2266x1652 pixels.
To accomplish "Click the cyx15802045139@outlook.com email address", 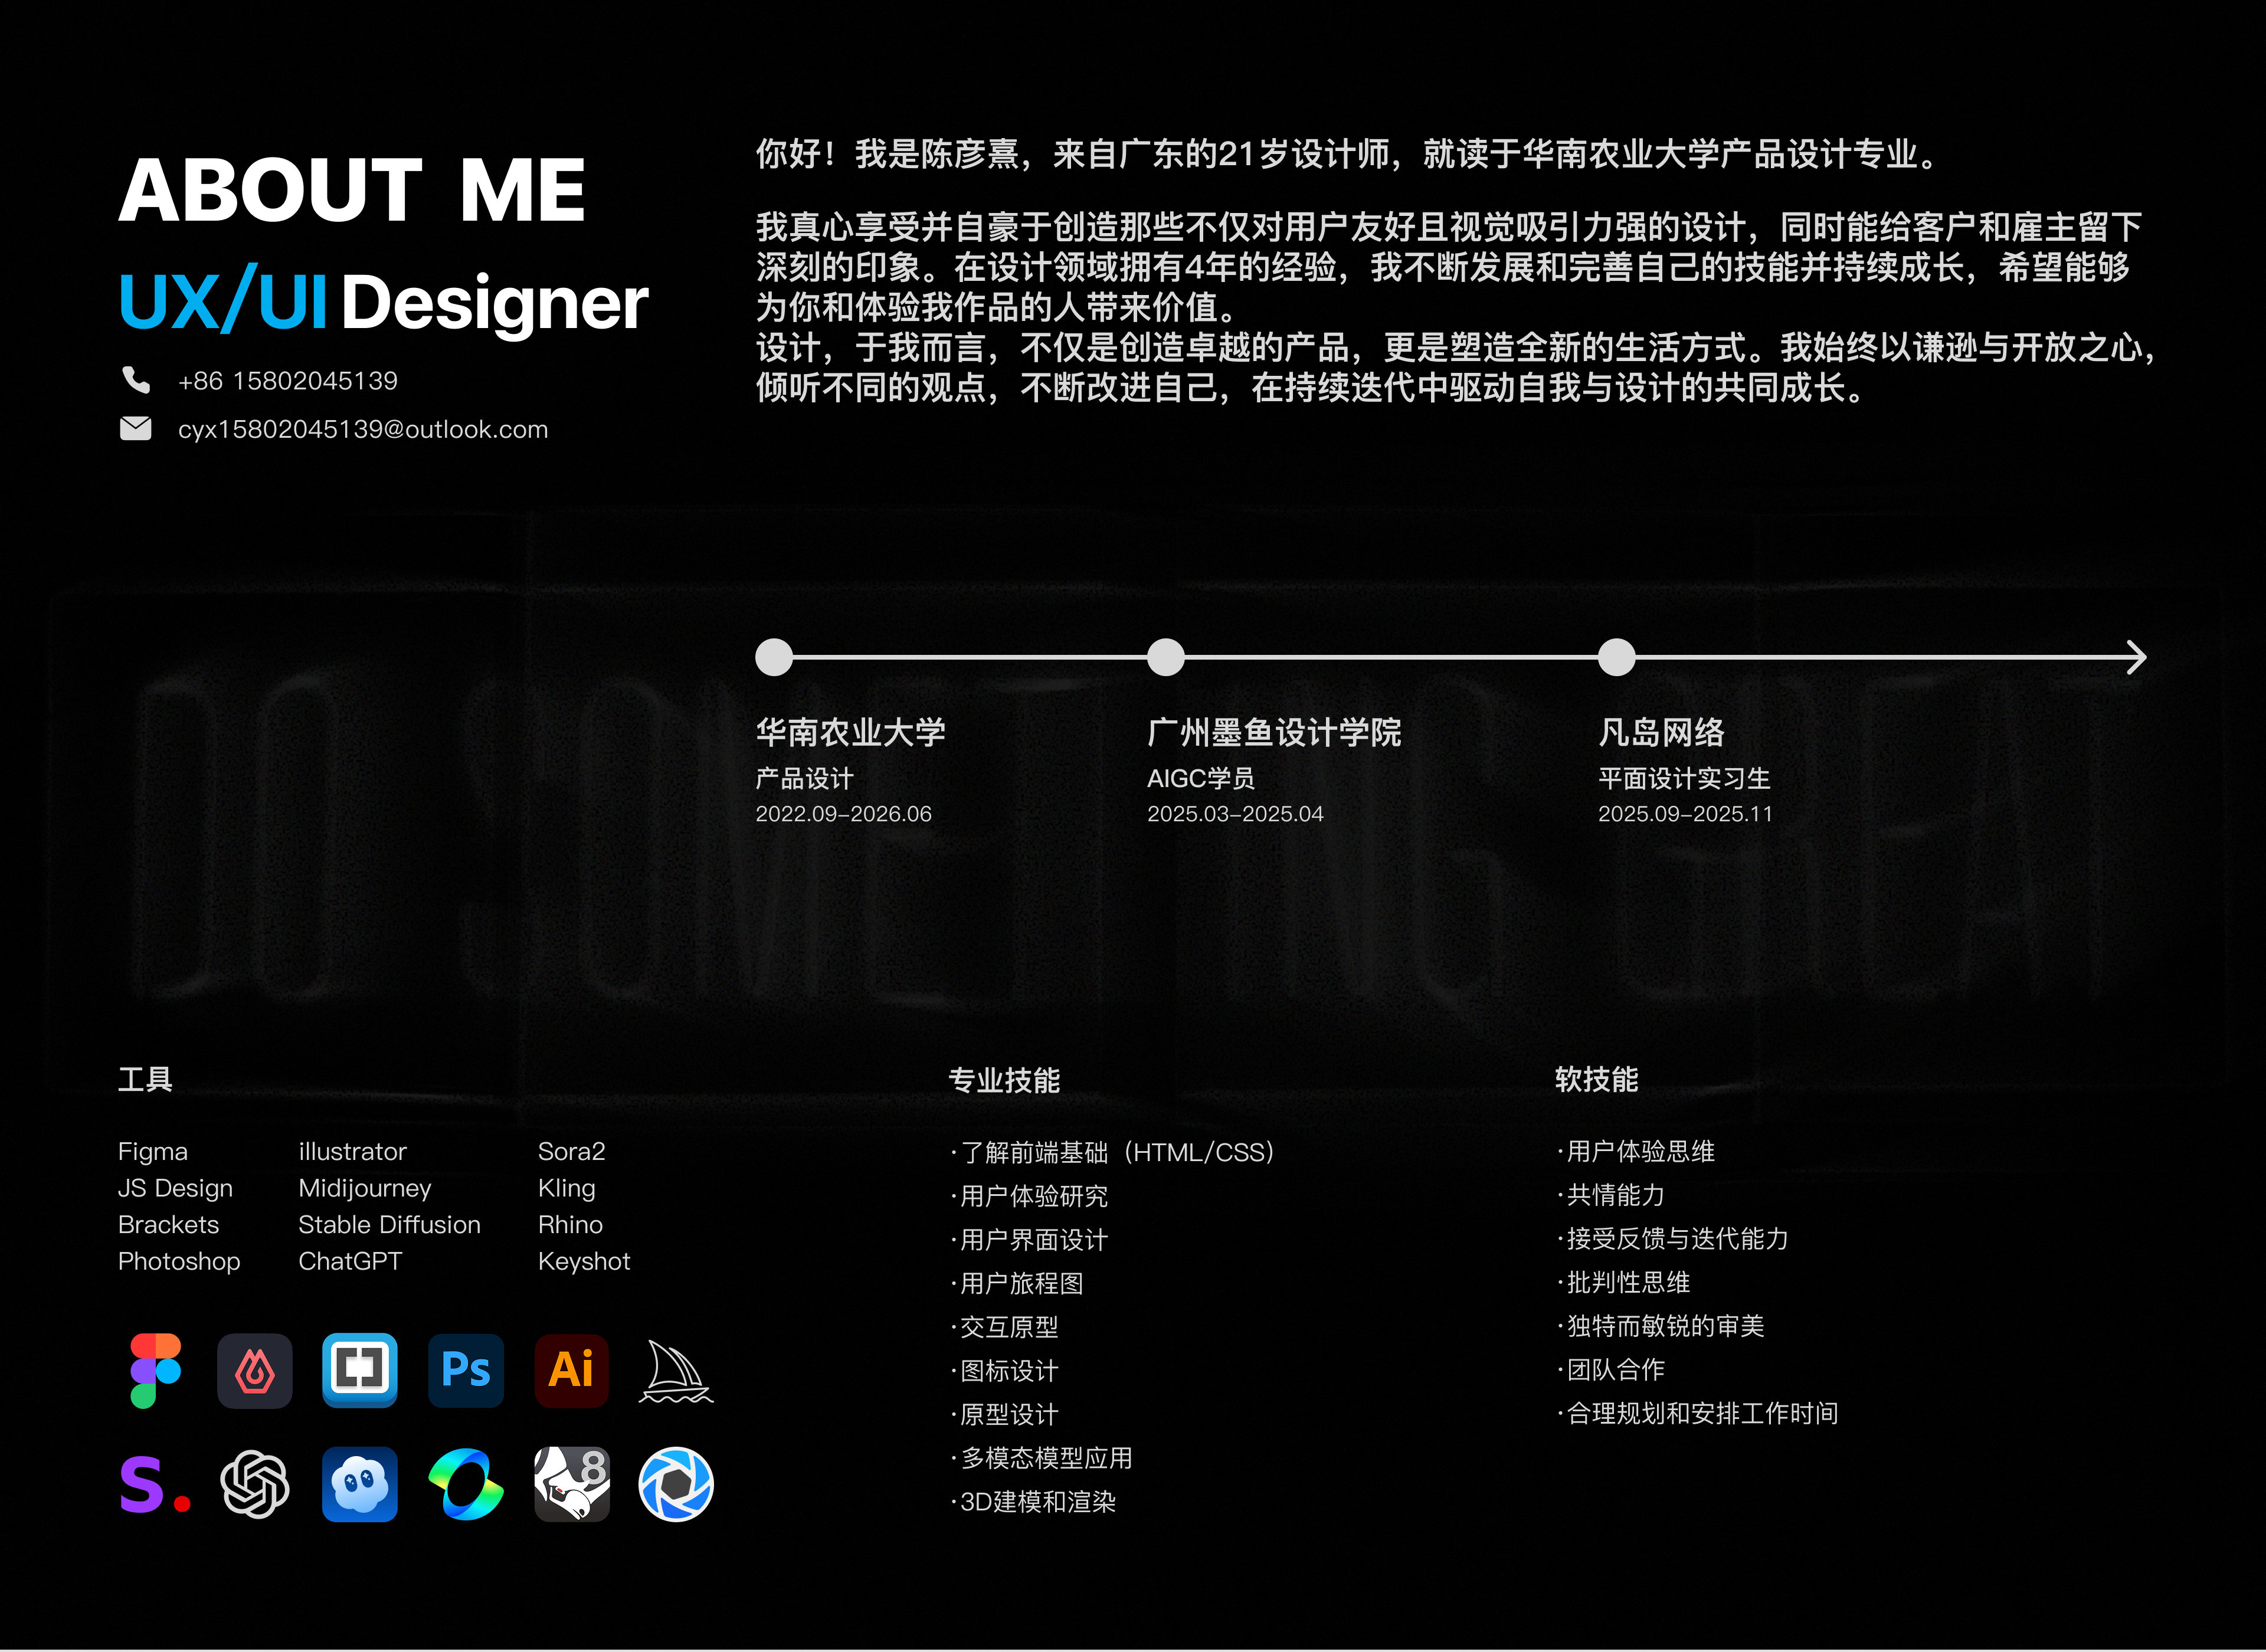I will coord(363,429).
